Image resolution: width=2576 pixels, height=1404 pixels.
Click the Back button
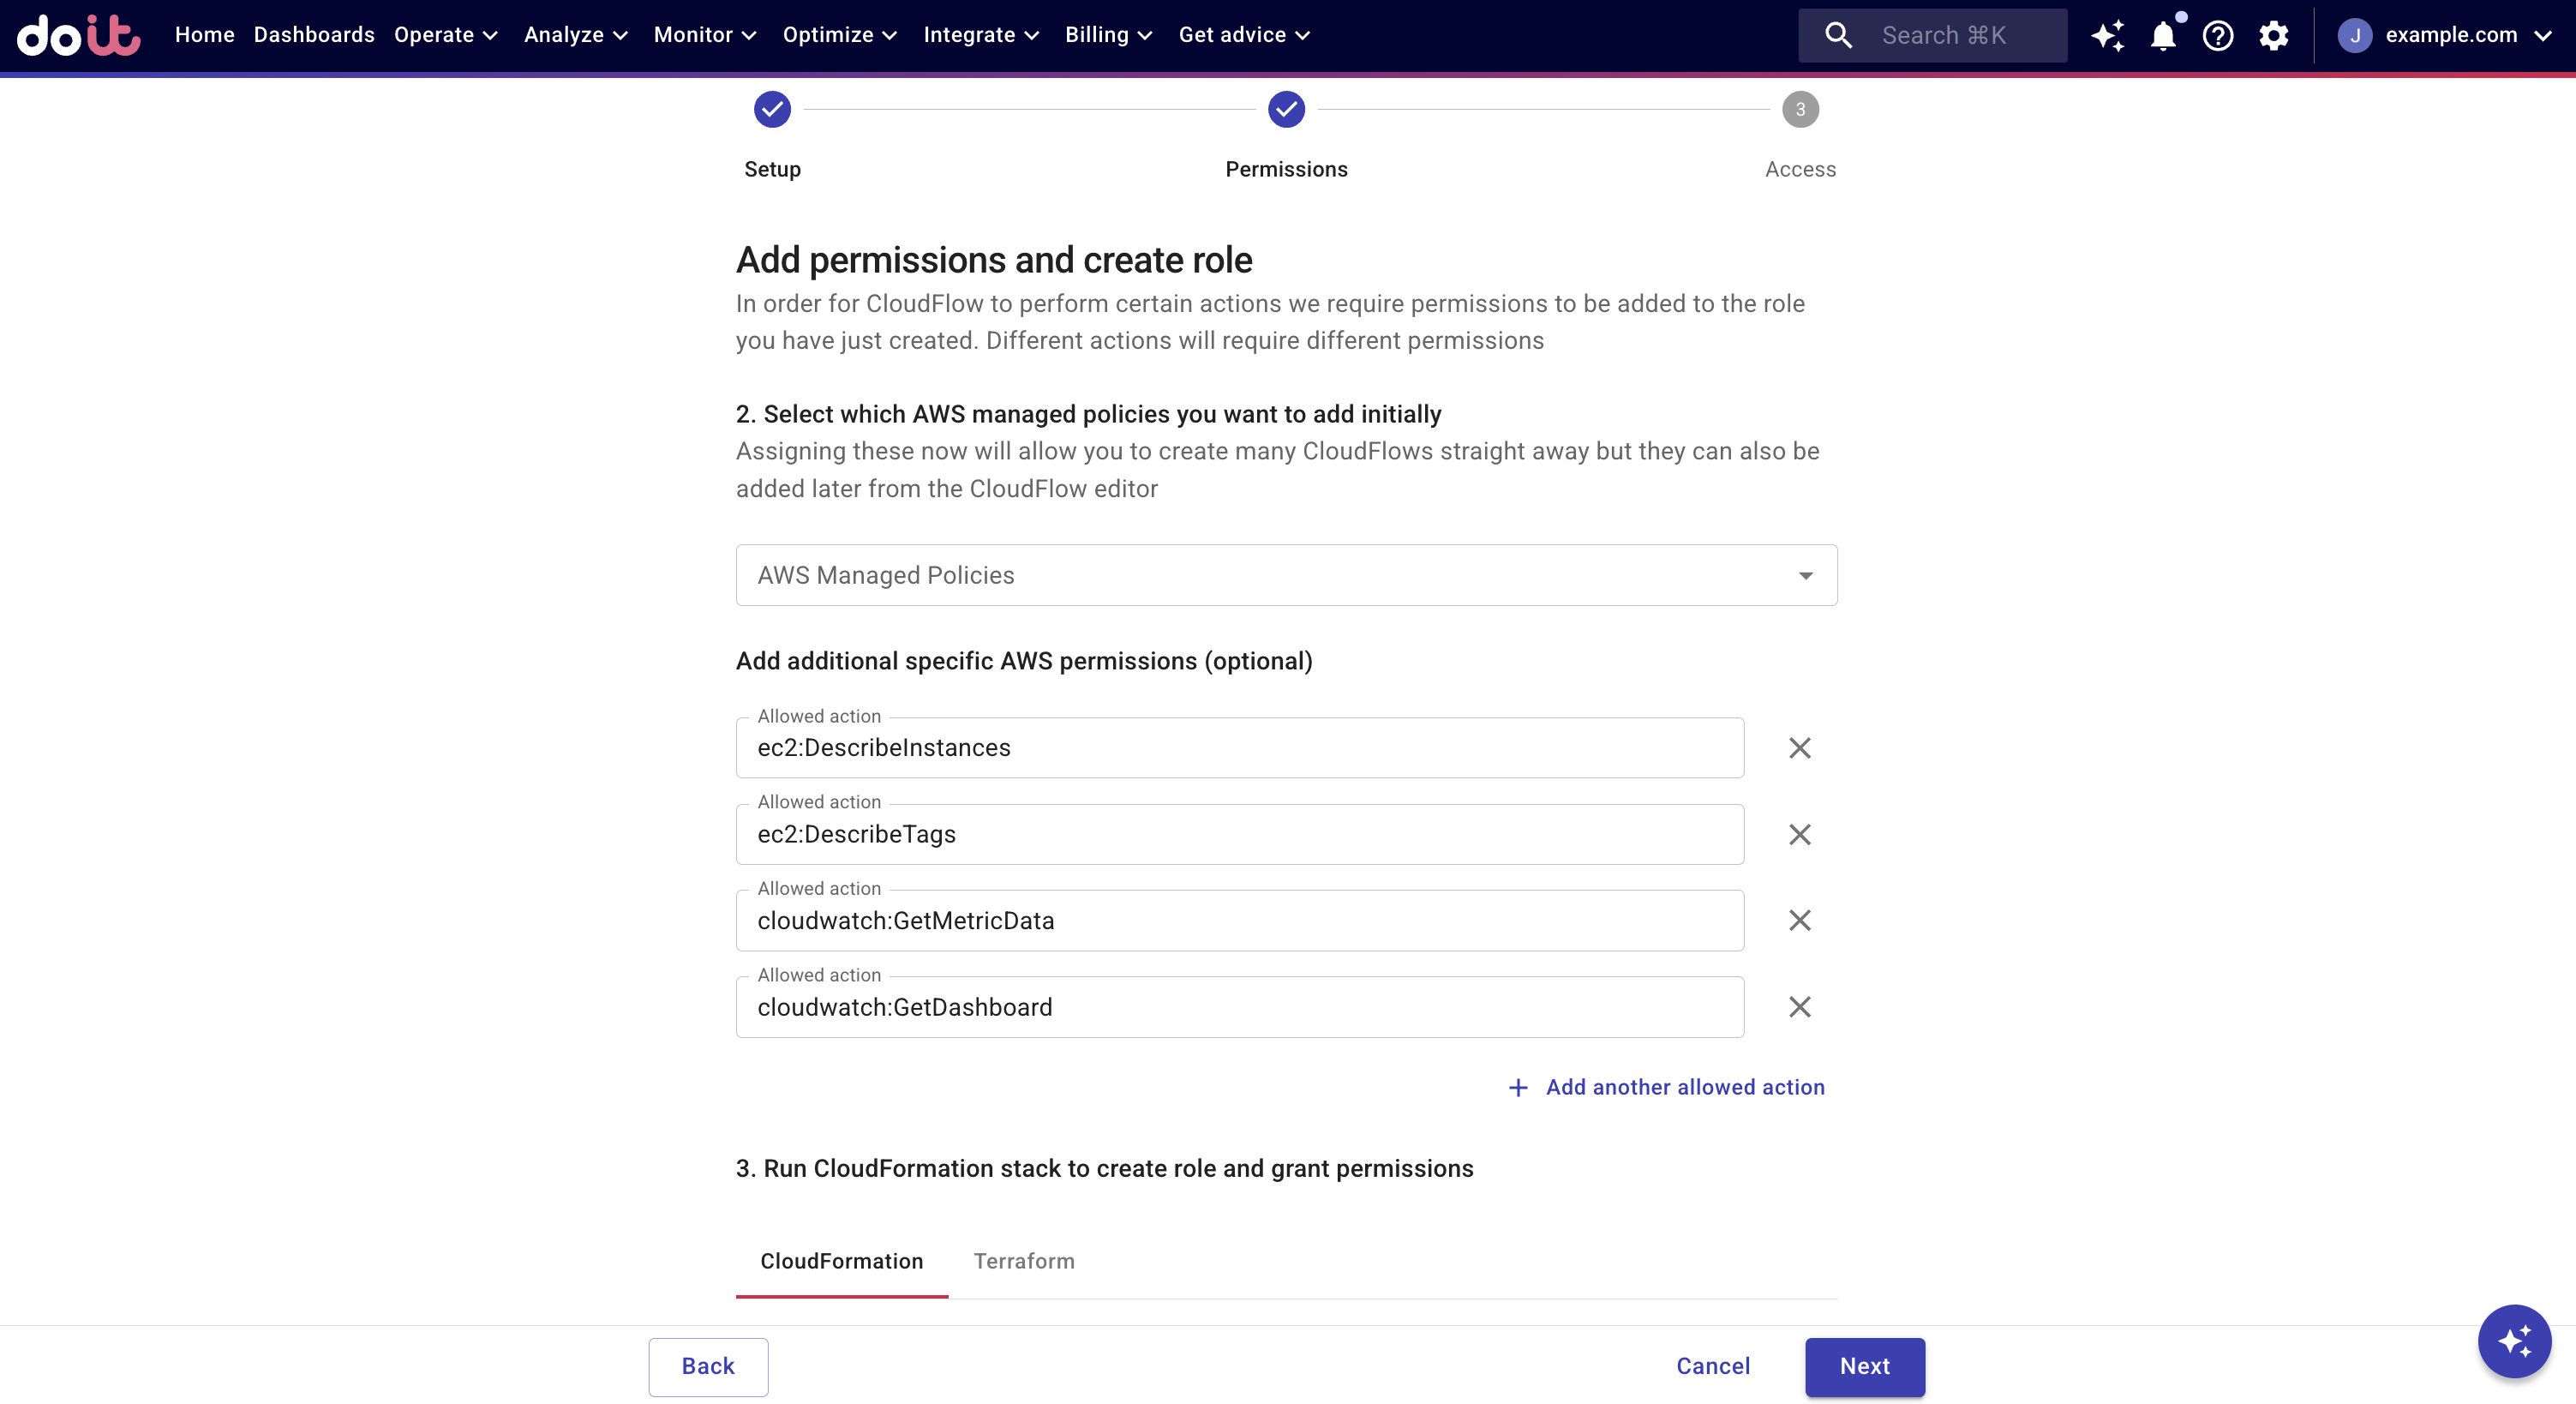click(708, 1366)
